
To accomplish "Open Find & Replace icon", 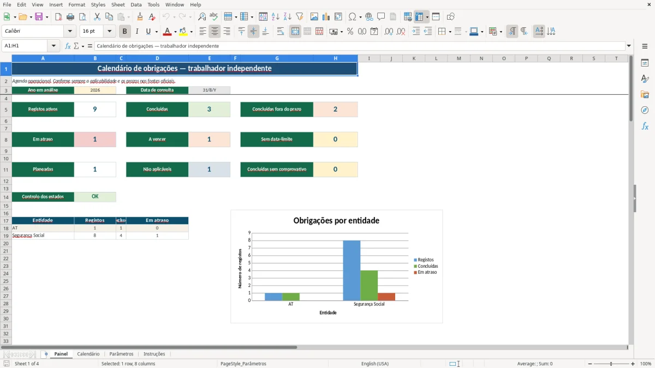I will tap(202, 17).
